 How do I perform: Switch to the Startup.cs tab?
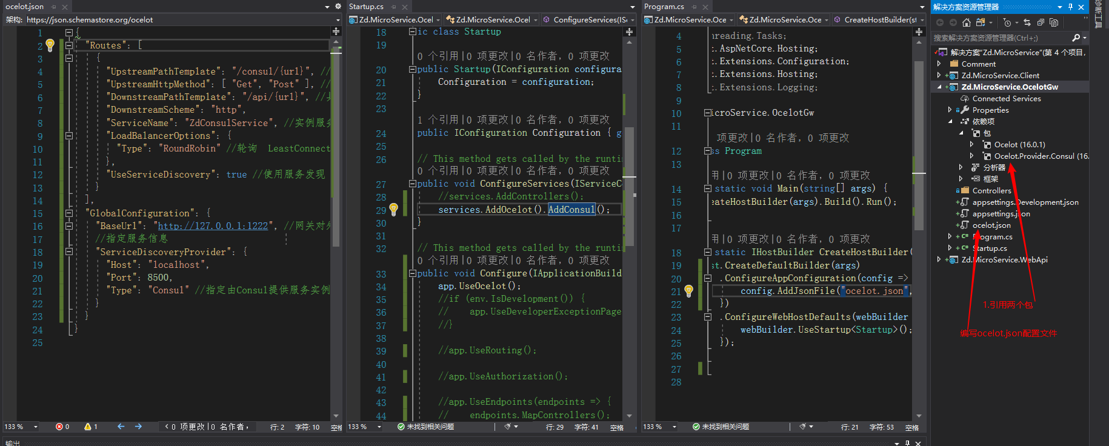click(366, 7)
